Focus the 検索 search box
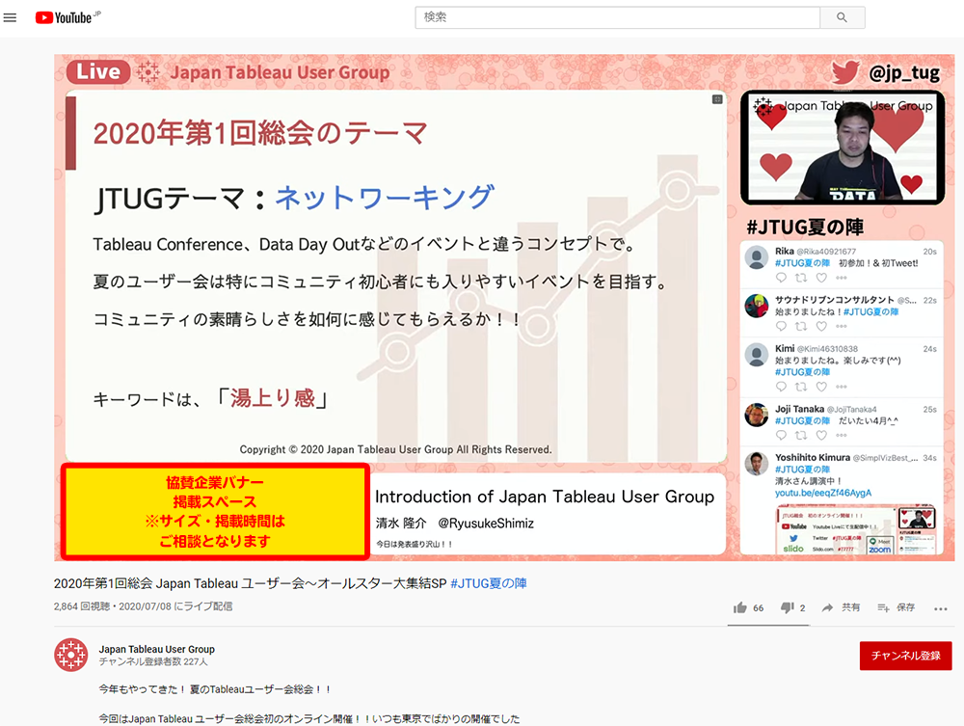Screen dimensions: 964x726 pyautogui.click(x=617, y=17)
